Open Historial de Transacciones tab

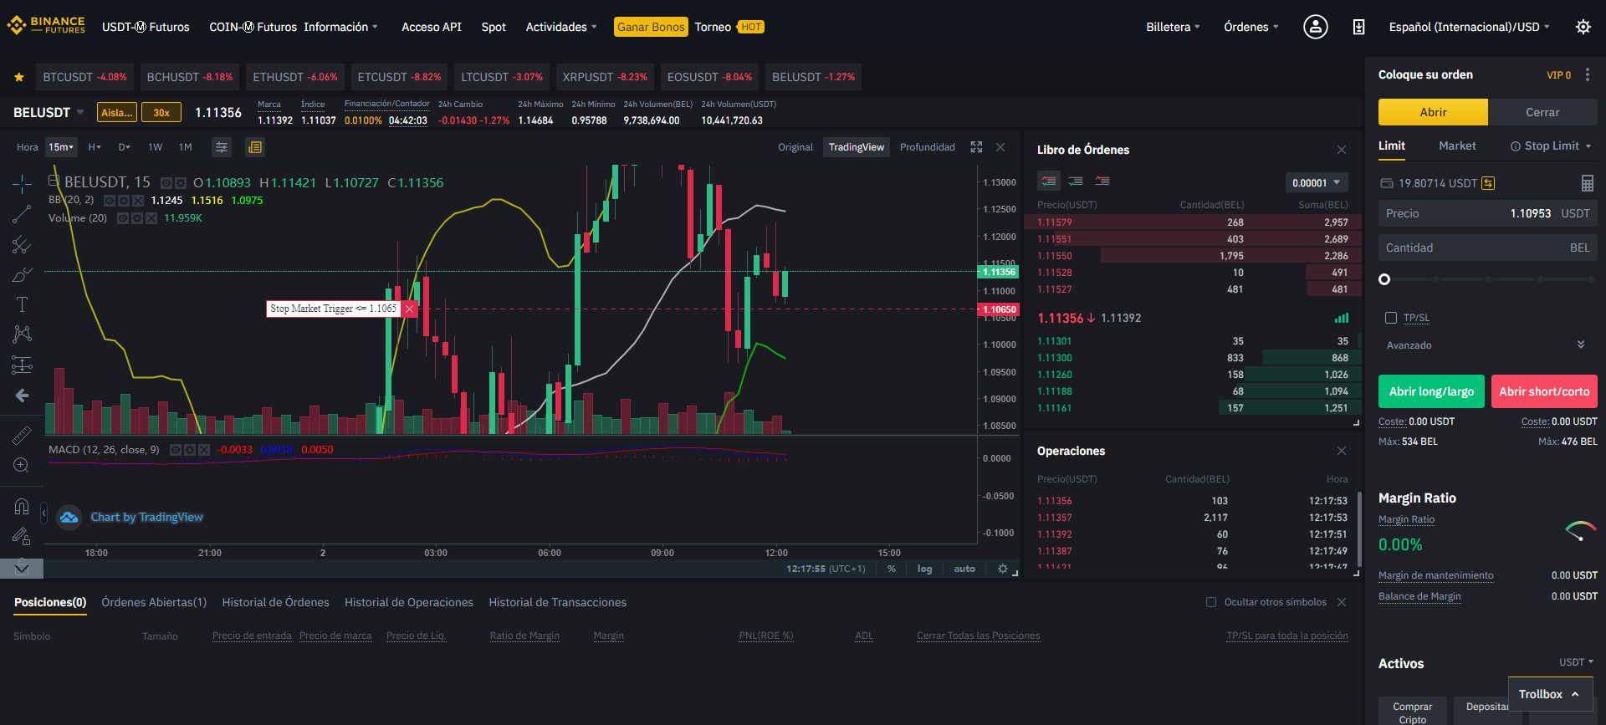tap(557, 602)
